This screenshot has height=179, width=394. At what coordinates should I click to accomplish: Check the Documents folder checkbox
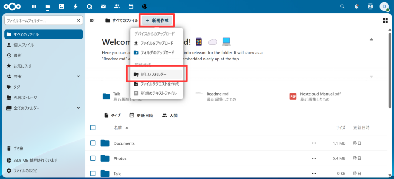pyautogui.click(x=93, y=143)
